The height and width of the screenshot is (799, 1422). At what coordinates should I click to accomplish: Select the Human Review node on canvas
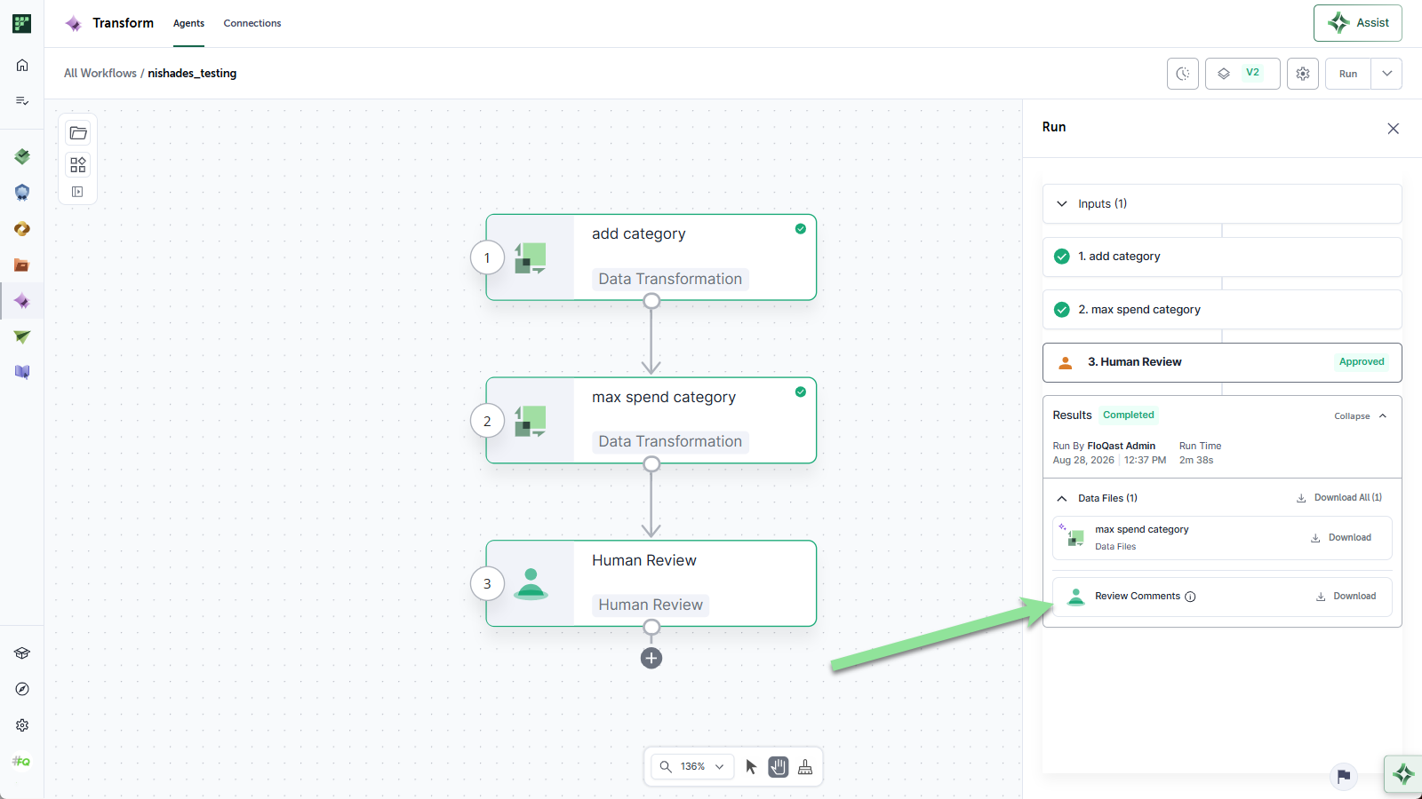651,583
